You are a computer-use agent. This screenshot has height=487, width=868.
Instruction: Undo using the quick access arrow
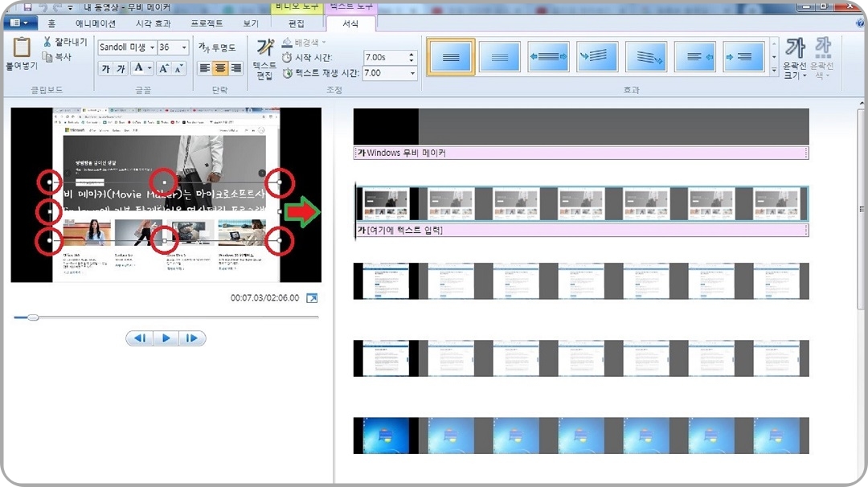[x=43, y=7]
